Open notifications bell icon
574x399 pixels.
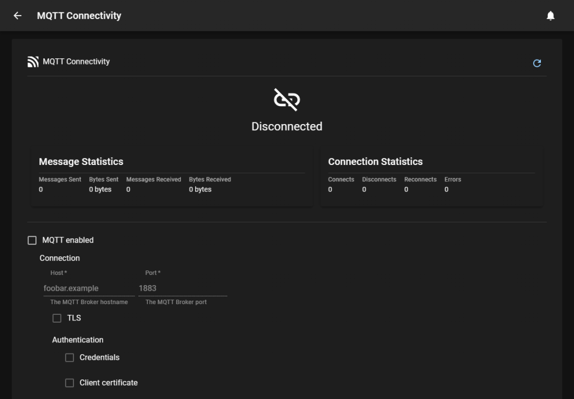(550, 16)
